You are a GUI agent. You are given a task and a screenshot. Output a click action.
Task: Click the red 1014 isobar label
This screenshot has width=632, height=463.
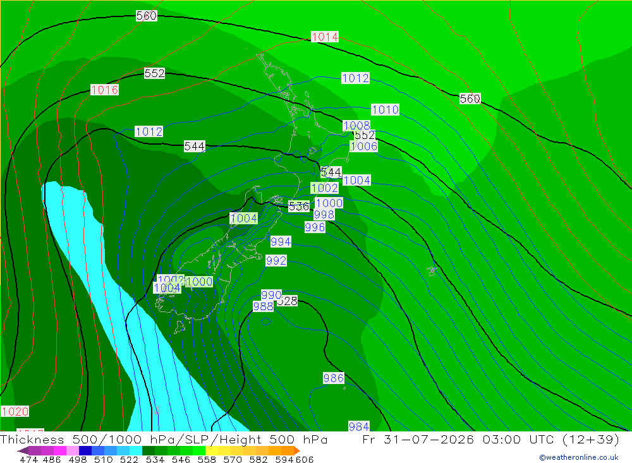325,37
